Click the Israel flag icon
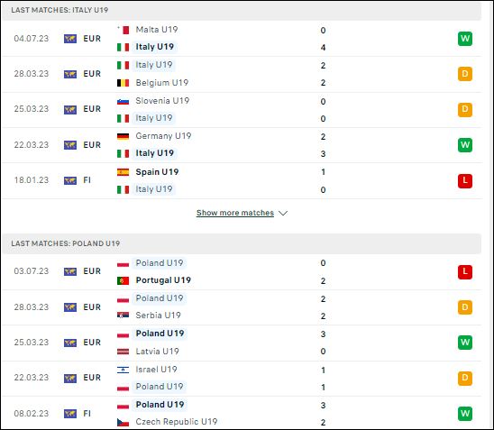494x430 pixels. click(123, 370)
